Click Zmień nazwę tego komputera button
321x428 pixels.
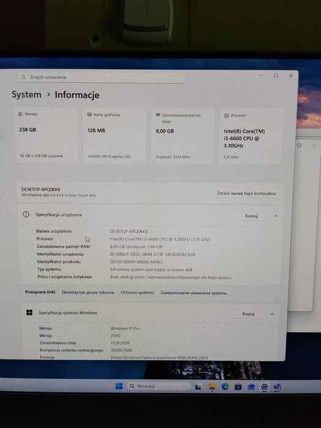tap(246, 193)
